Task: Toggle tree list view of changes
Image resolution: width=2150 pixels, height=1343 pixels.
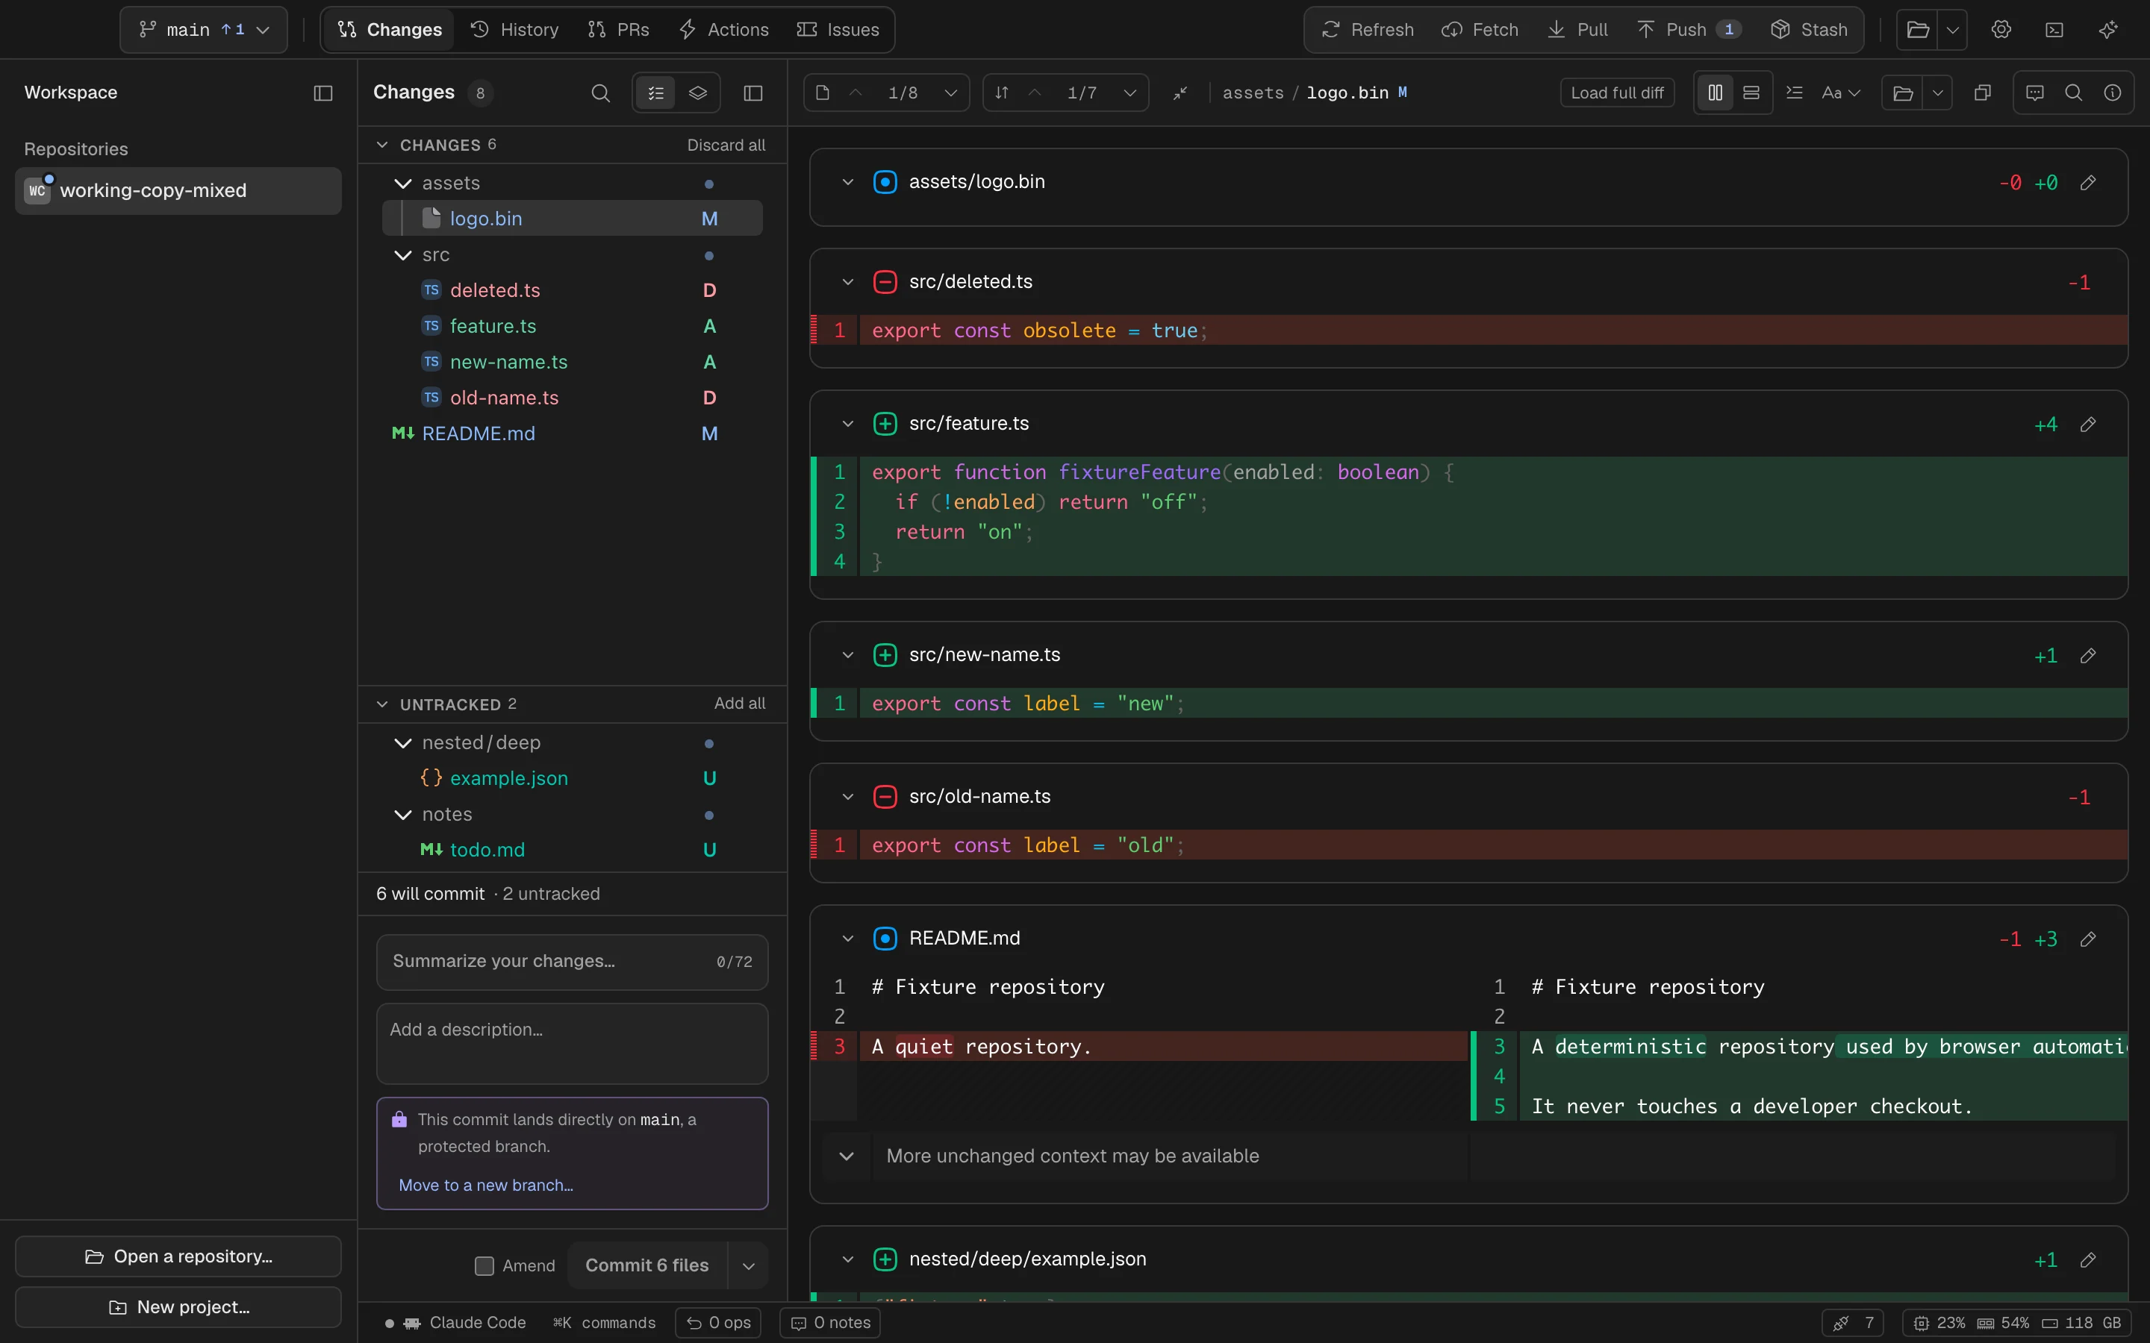Action: click(x=655, y=93)
